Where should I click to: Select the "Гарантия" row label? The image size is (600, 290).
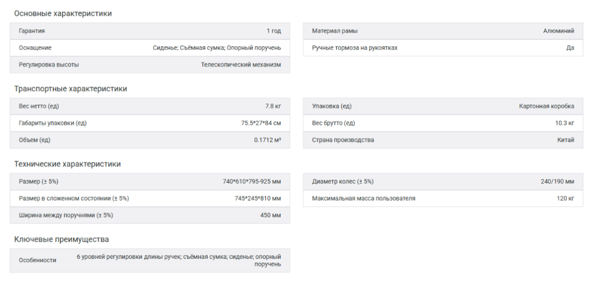click(32, 31)
